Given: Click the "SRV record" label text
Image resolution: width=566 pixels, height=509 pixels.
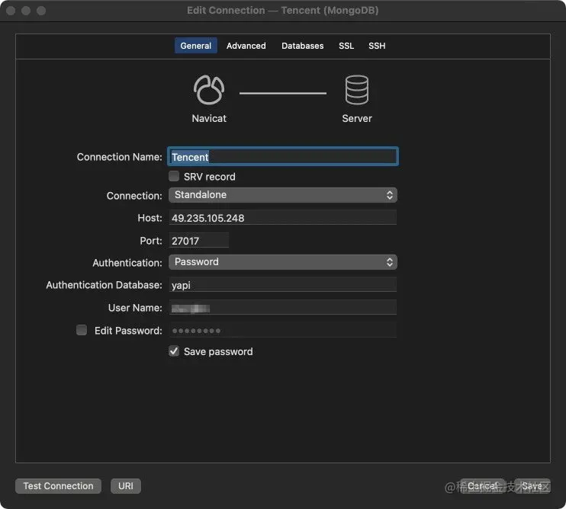Looking at the screenshot, I should tap(209, 177).
